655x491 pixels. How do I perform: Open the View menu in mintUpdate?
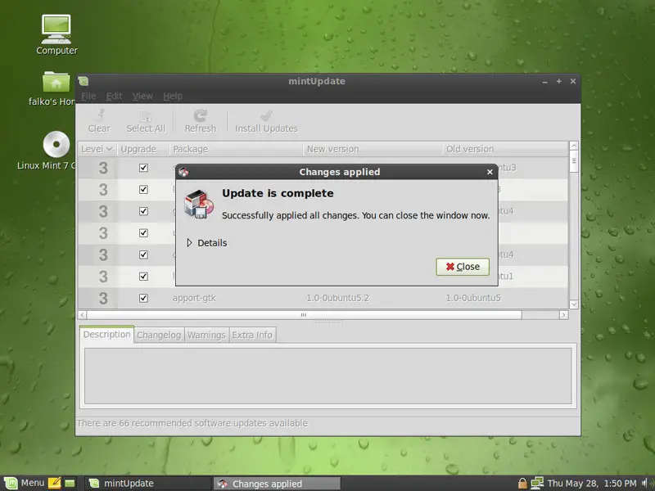142,97
